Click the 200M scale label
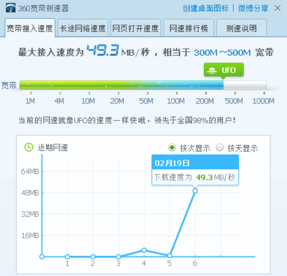 click(205, 101)
